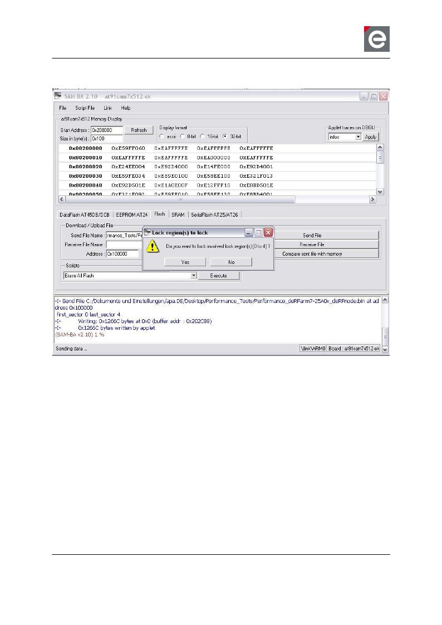
Task: Switch to the EEPROM AT24 tab
Action: click(x=132, y=214)
